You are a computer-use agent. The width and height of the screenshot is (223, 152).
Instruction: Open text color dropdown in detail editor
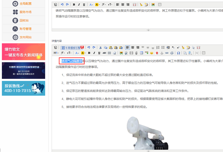[x=77, y=53]
